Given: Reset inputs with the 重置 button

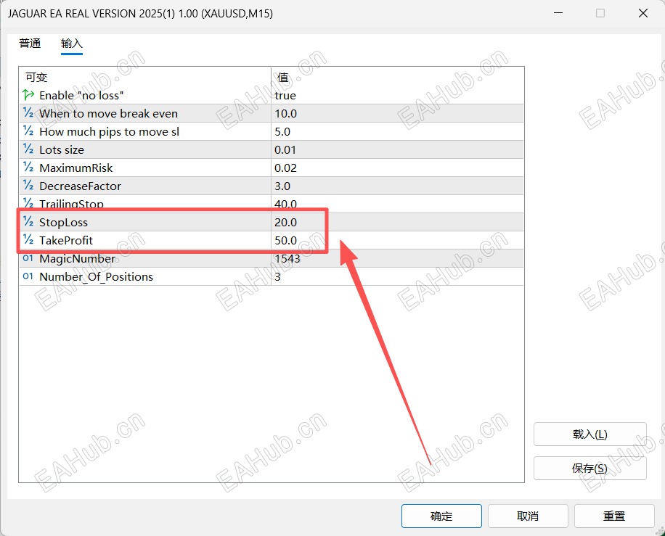Looking at the screenshot, I should pyautogui.click(x=614, y=516).
